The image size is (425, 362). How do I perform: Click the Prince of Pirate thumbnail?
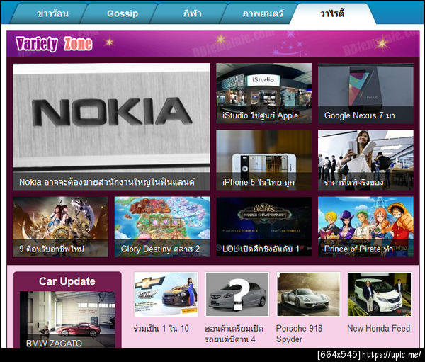[x=365, y=227]
